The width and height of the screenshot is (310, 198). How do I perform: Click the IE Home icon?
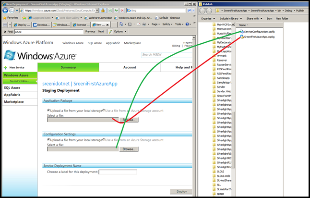click(x=121, y=25)
